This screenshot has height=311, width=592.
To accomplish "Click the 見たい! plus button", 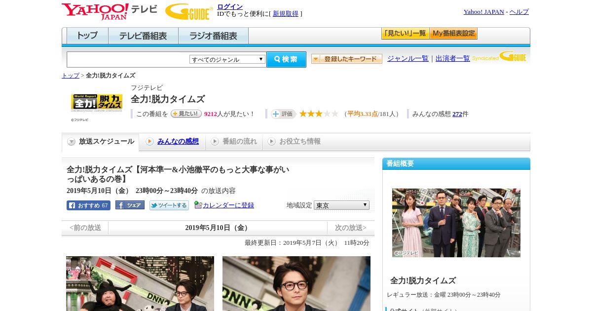I will point(186,114).
